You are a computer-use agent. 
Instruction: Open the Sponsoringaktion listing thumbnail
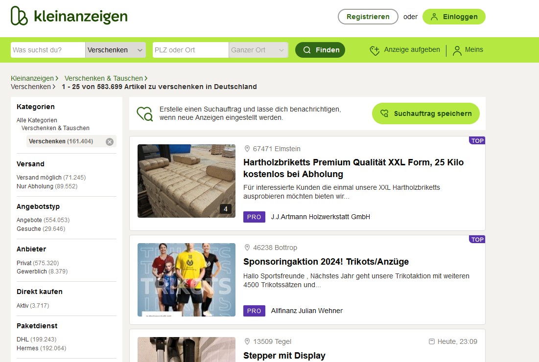(187, 280)
